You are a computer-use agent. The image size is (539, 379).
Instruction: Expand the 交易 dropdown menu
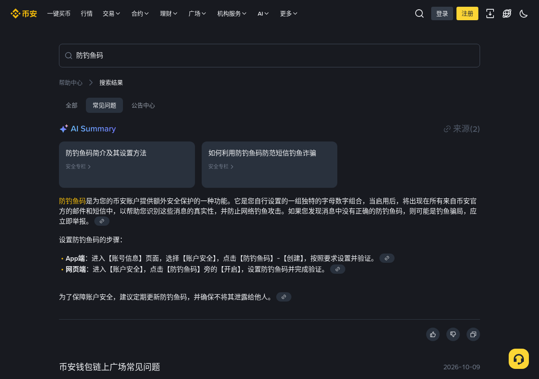tap(112, 13)
